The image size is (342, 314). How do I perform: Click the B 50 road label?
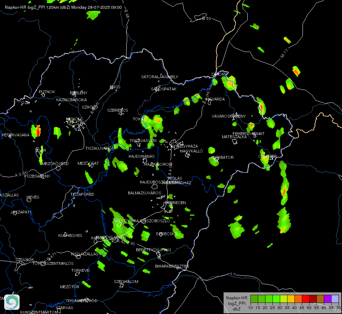click(206, 18)
